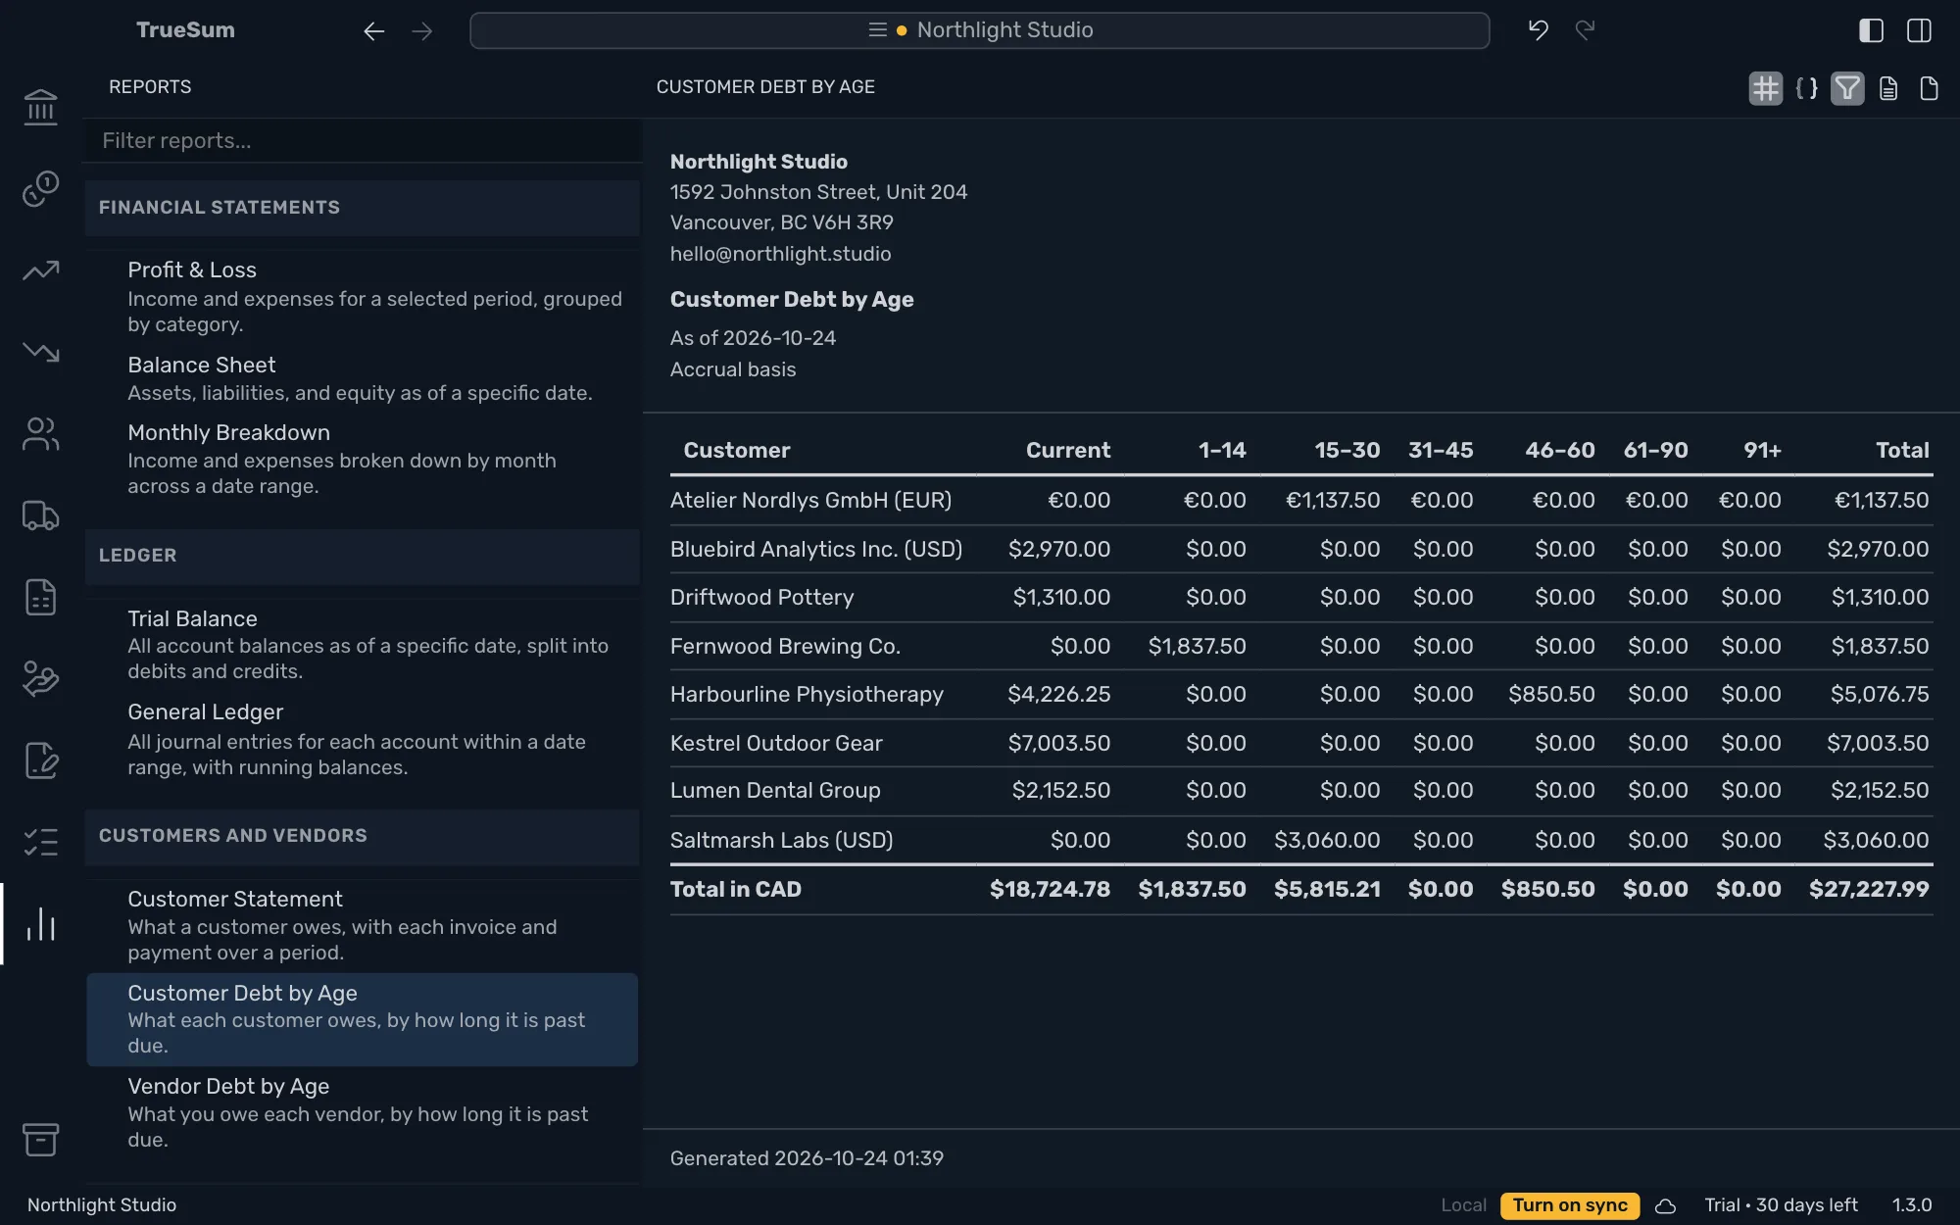Open the Vendor Debt by Age report
This screenshot has width=1960, height=1225.
tap(362, 1112)
